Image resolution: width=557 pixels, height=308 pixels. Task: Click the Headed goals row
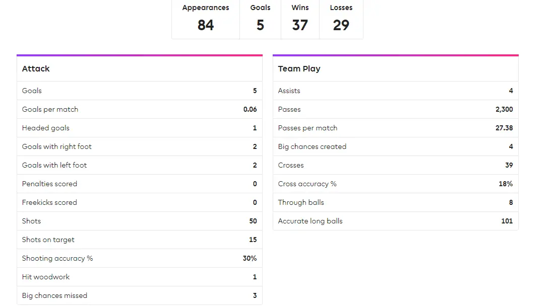pos(139,128)
